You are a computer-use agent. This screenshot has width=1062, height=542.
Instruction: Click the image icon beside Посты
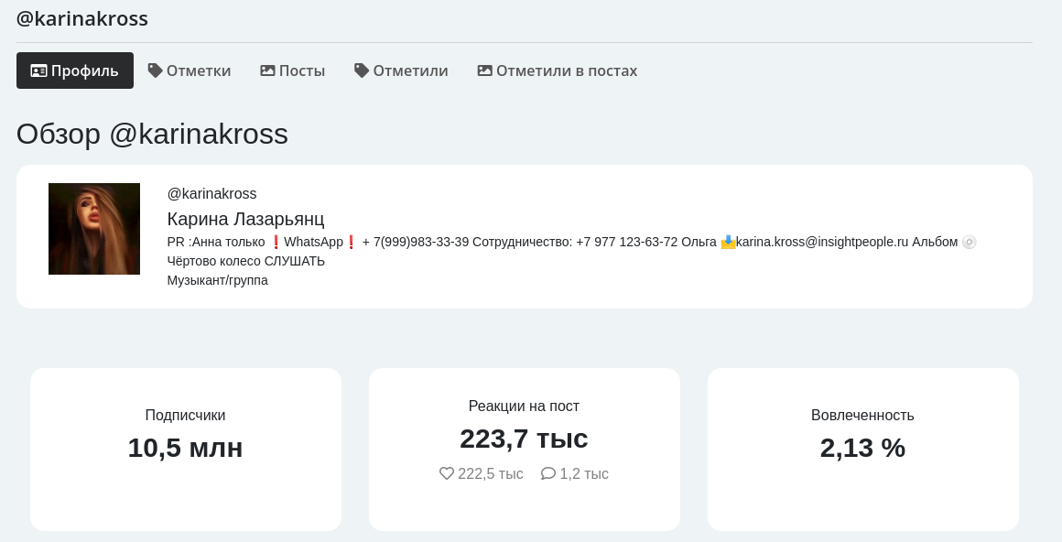(x=267, y=70)
